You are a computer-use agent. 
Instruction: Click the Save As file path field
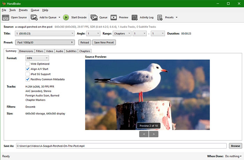(121, 146)
